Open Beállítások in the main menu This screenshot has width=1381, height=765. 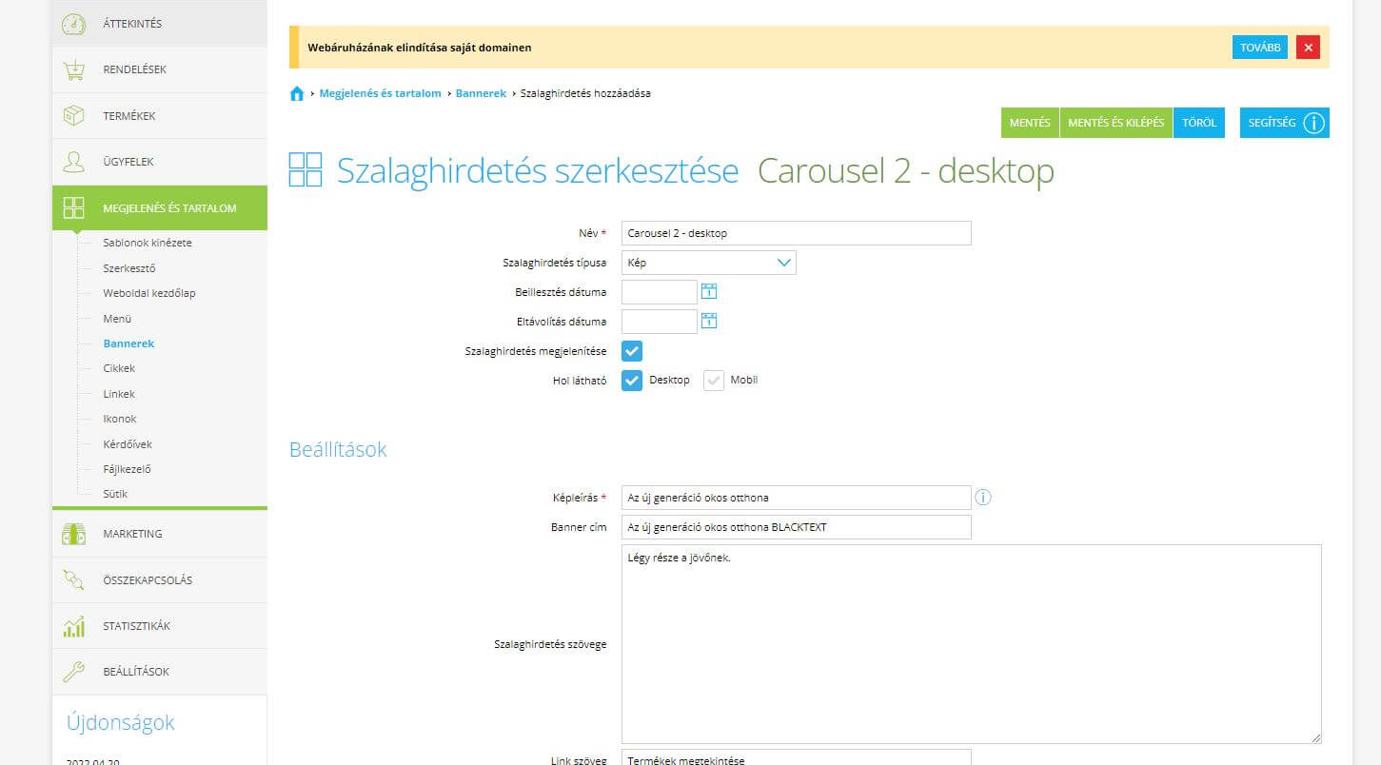tap(160, 672)
